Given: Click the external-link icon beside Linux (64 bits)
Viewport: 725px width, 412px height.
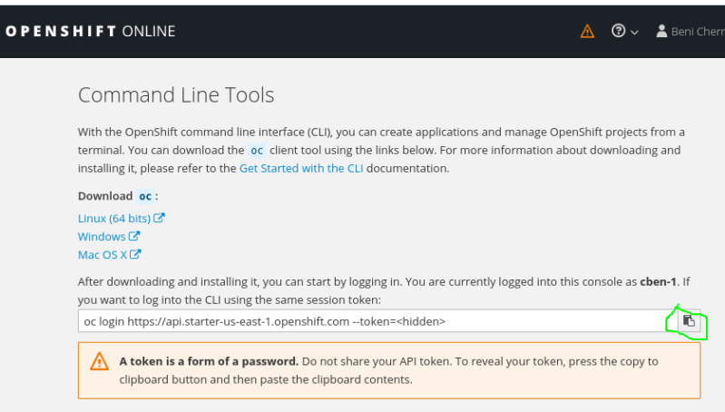Looking at the screenshot, I should point(159,218).
